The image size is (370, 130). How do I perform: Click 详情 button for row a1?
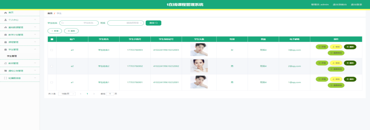click(x=322, y=79)
